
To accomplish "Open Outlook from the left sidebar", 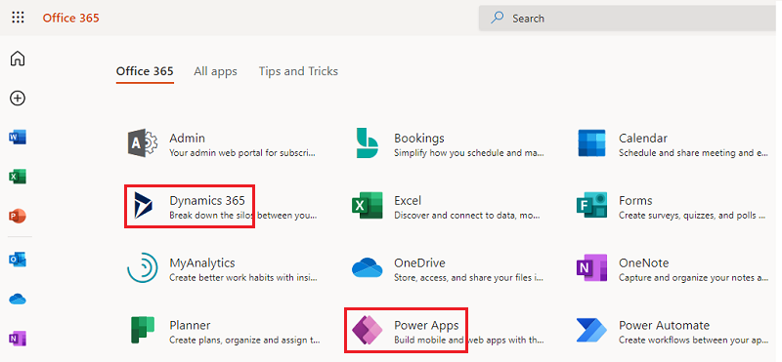I will coord(18,260).
